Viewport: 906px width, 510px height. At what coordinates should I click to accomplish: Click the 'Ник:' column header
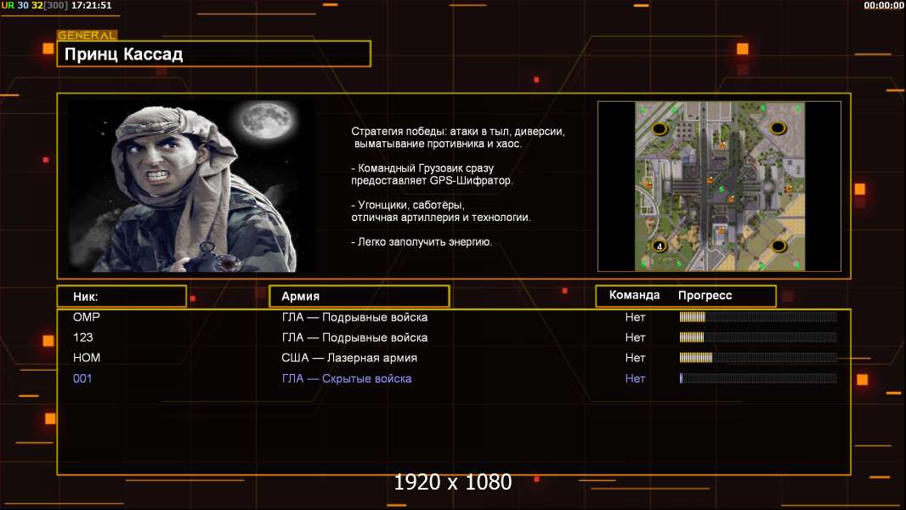(122, 297)
